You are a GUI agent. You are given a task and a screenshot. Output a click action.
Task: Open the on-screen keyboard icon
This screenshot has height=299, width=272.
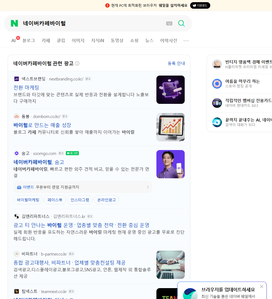[x=169, y=23]
